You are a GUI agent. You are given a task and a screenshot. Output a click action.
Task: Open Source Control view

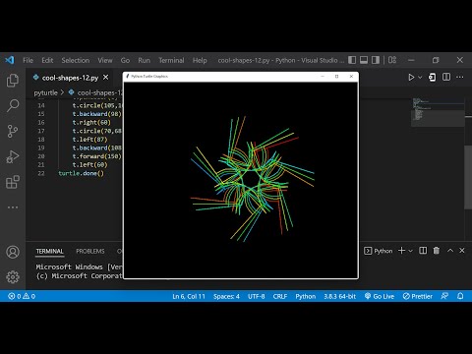(13, 131)
